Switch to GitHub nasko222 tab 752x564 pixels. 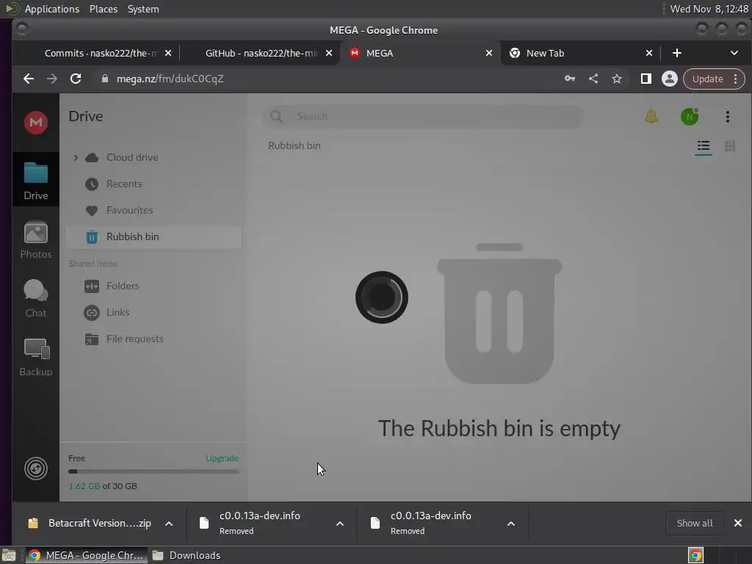point(261,53)
